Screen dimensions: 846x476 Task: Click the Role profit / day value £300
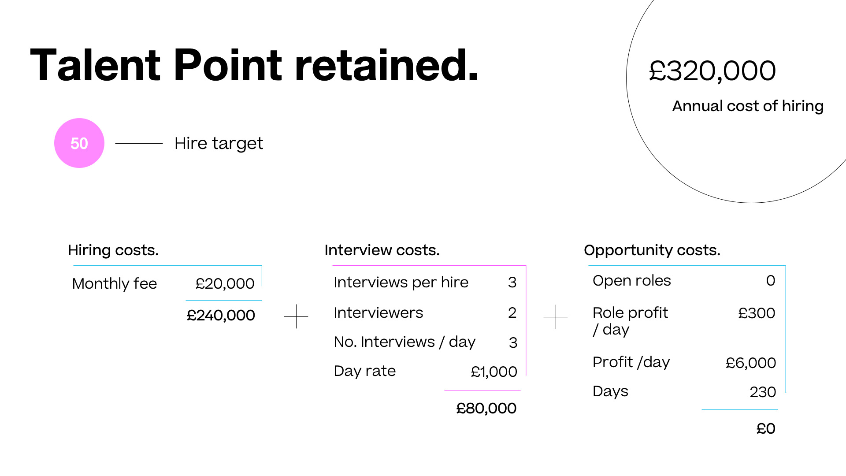click(x=757, y=313)
